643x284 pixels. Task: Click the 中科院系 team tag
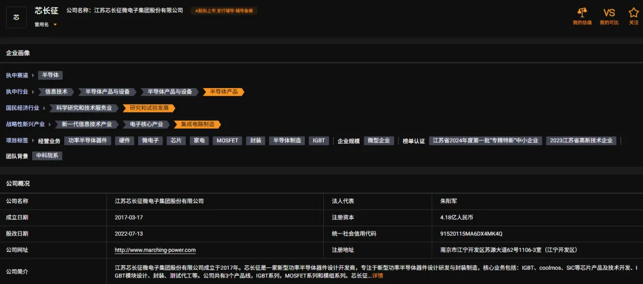click(47, 156)
